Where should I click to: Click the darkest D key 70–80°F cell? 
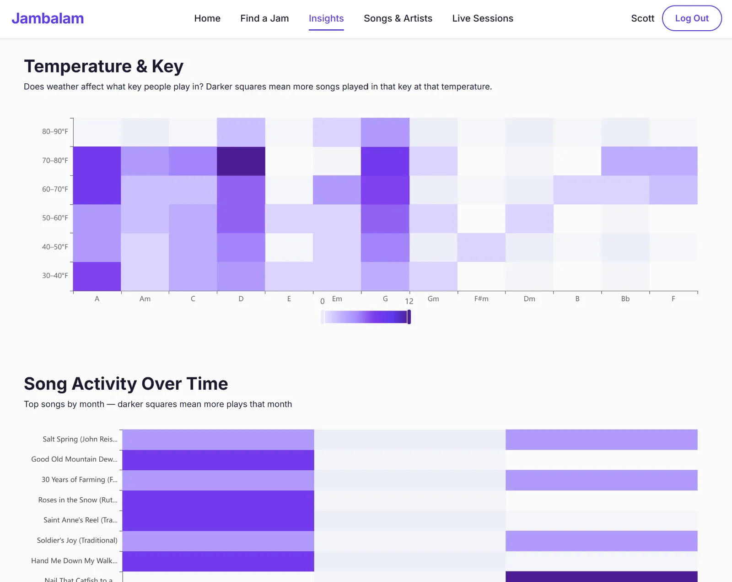click(x=241, y=161)
